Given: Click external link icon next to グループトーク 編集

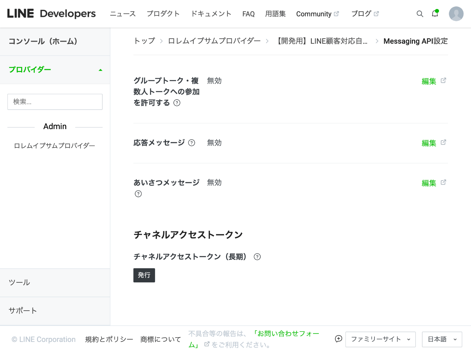Looking at the screenshot, I should pyautogui.click(x=443, y=80).
